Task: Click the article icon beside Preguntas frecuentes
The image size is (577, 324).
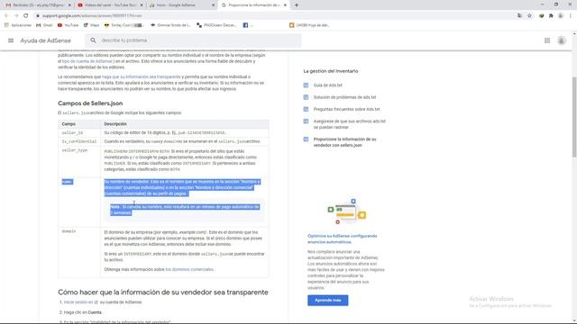Action: pyautogui.click(x=306, y=109)
